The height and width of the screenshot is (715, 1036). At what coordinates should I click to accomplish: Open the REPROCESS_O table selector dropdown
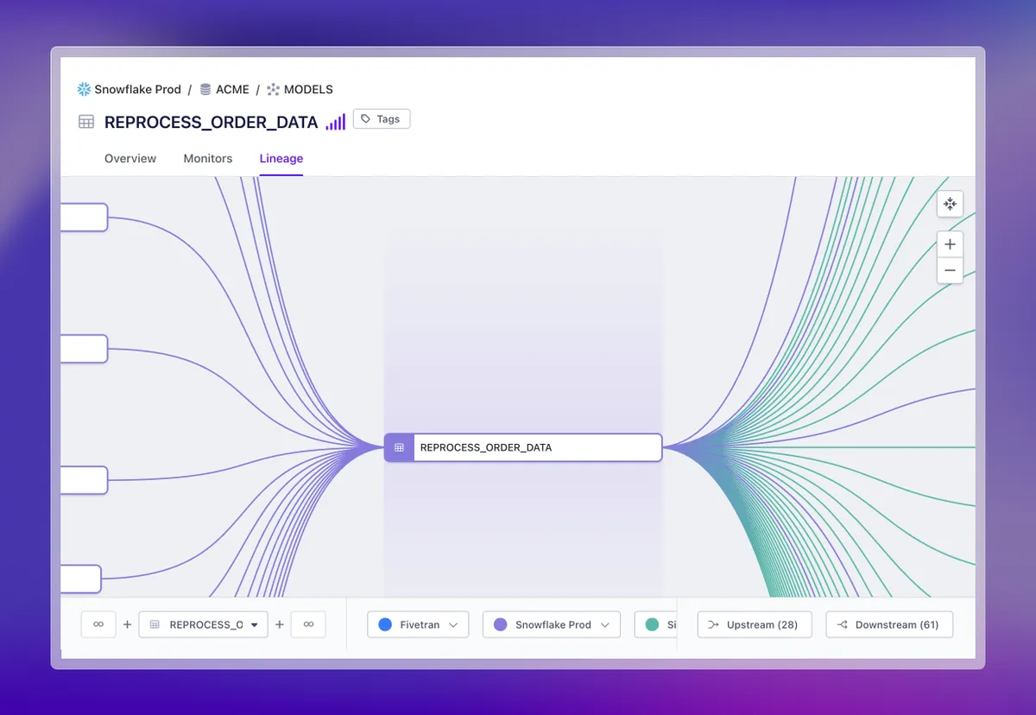(203, 624)
